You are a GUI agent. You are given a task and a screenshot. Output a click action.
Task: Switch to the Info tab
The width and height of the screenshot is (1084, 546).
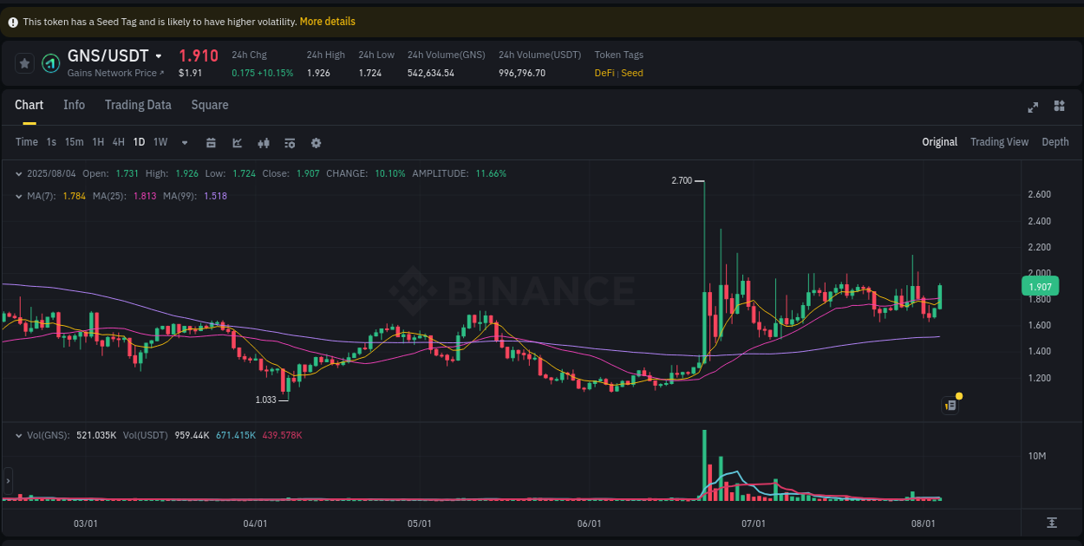(75, 105)
